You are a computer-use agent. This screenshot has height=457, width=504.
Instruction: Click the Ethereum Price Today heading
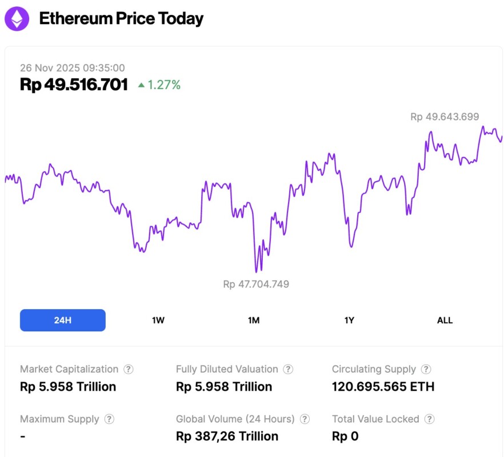(121, 19)
